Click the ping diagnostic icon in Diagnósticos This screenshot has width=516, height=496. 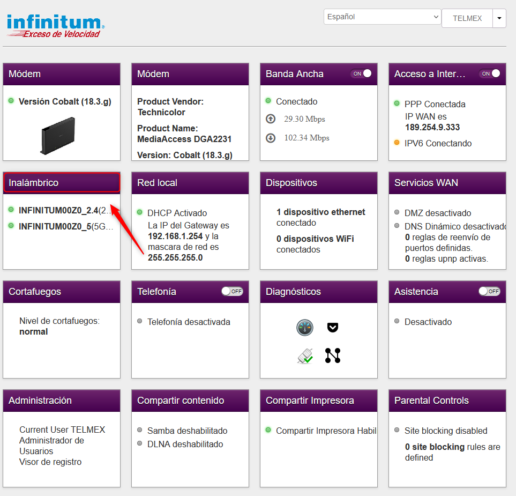pyautogui.click(x=333, y=327)
